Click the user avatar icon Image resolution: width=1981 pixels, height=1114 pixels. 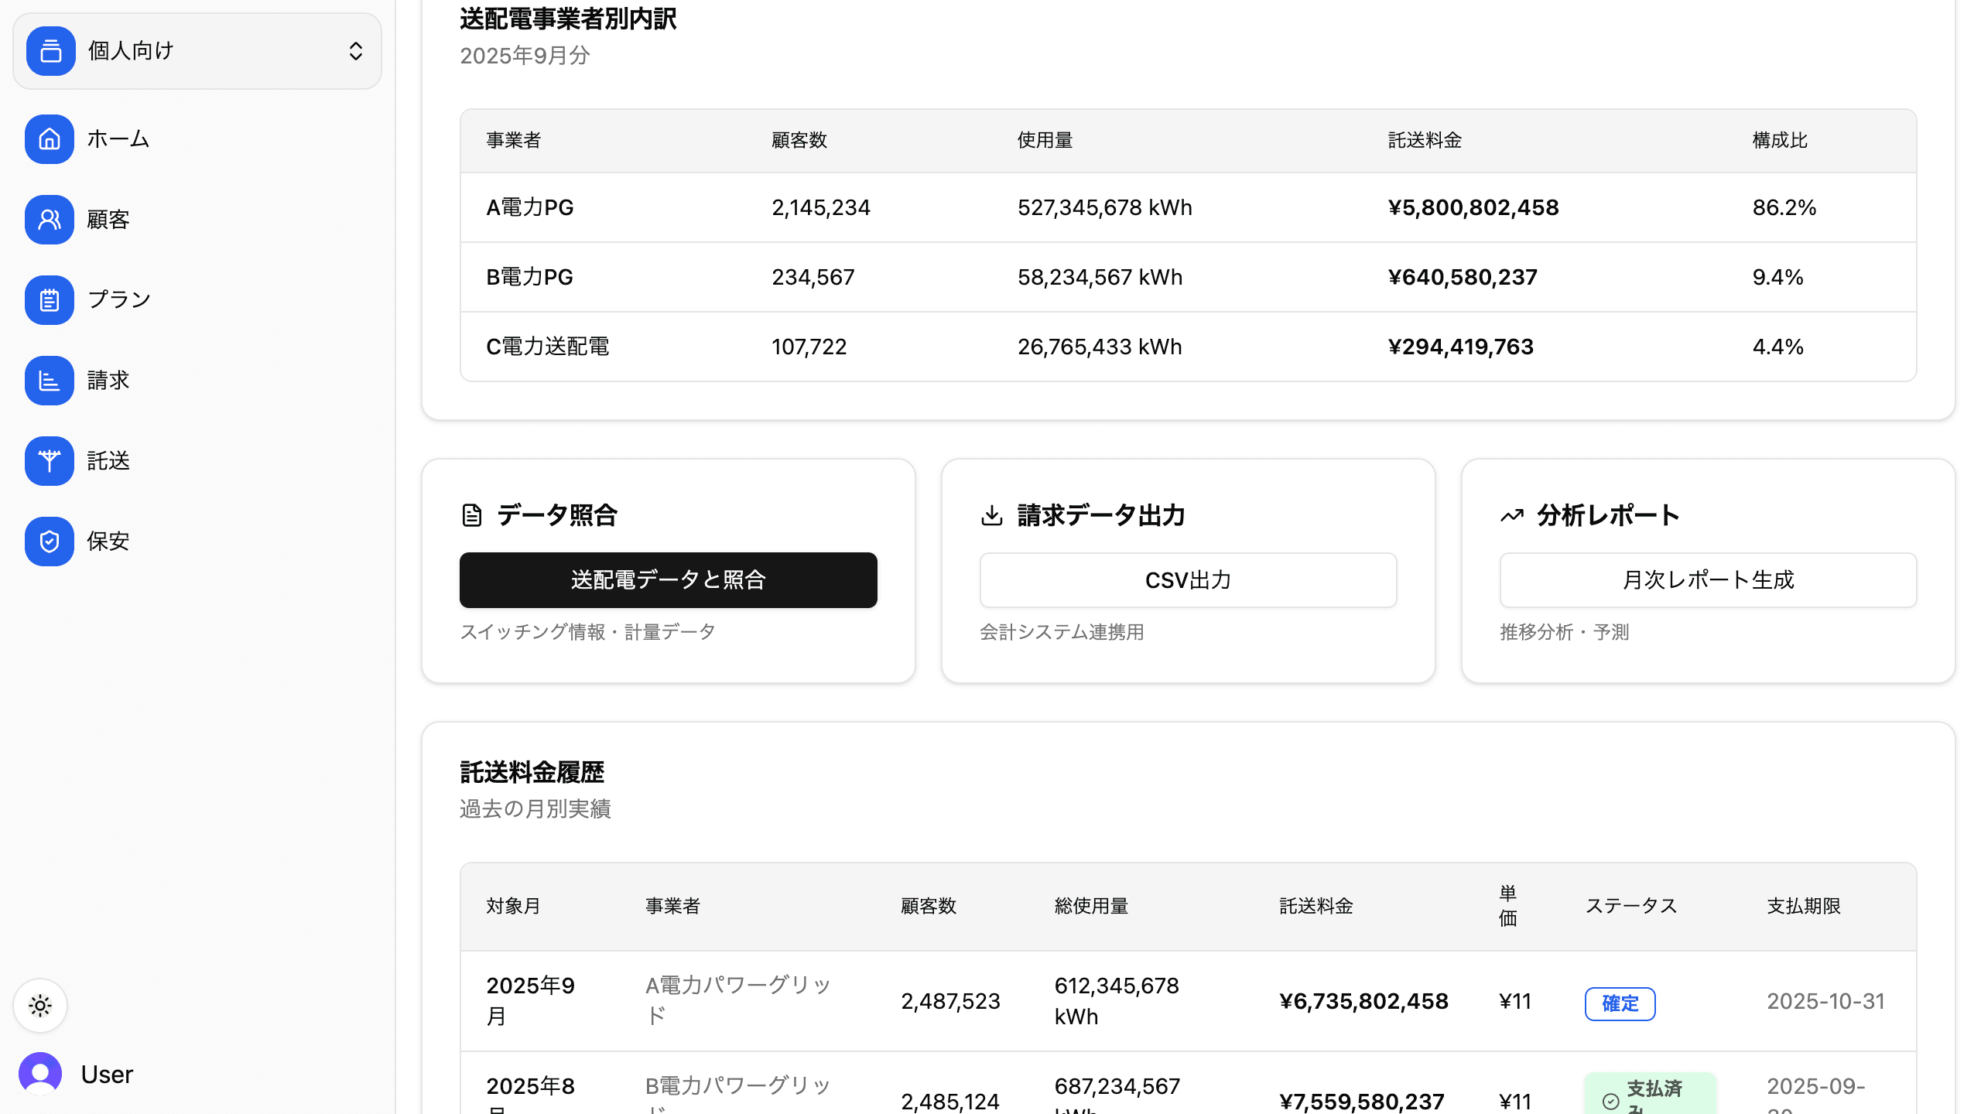pyautogui.click(x=40, y=1073)
